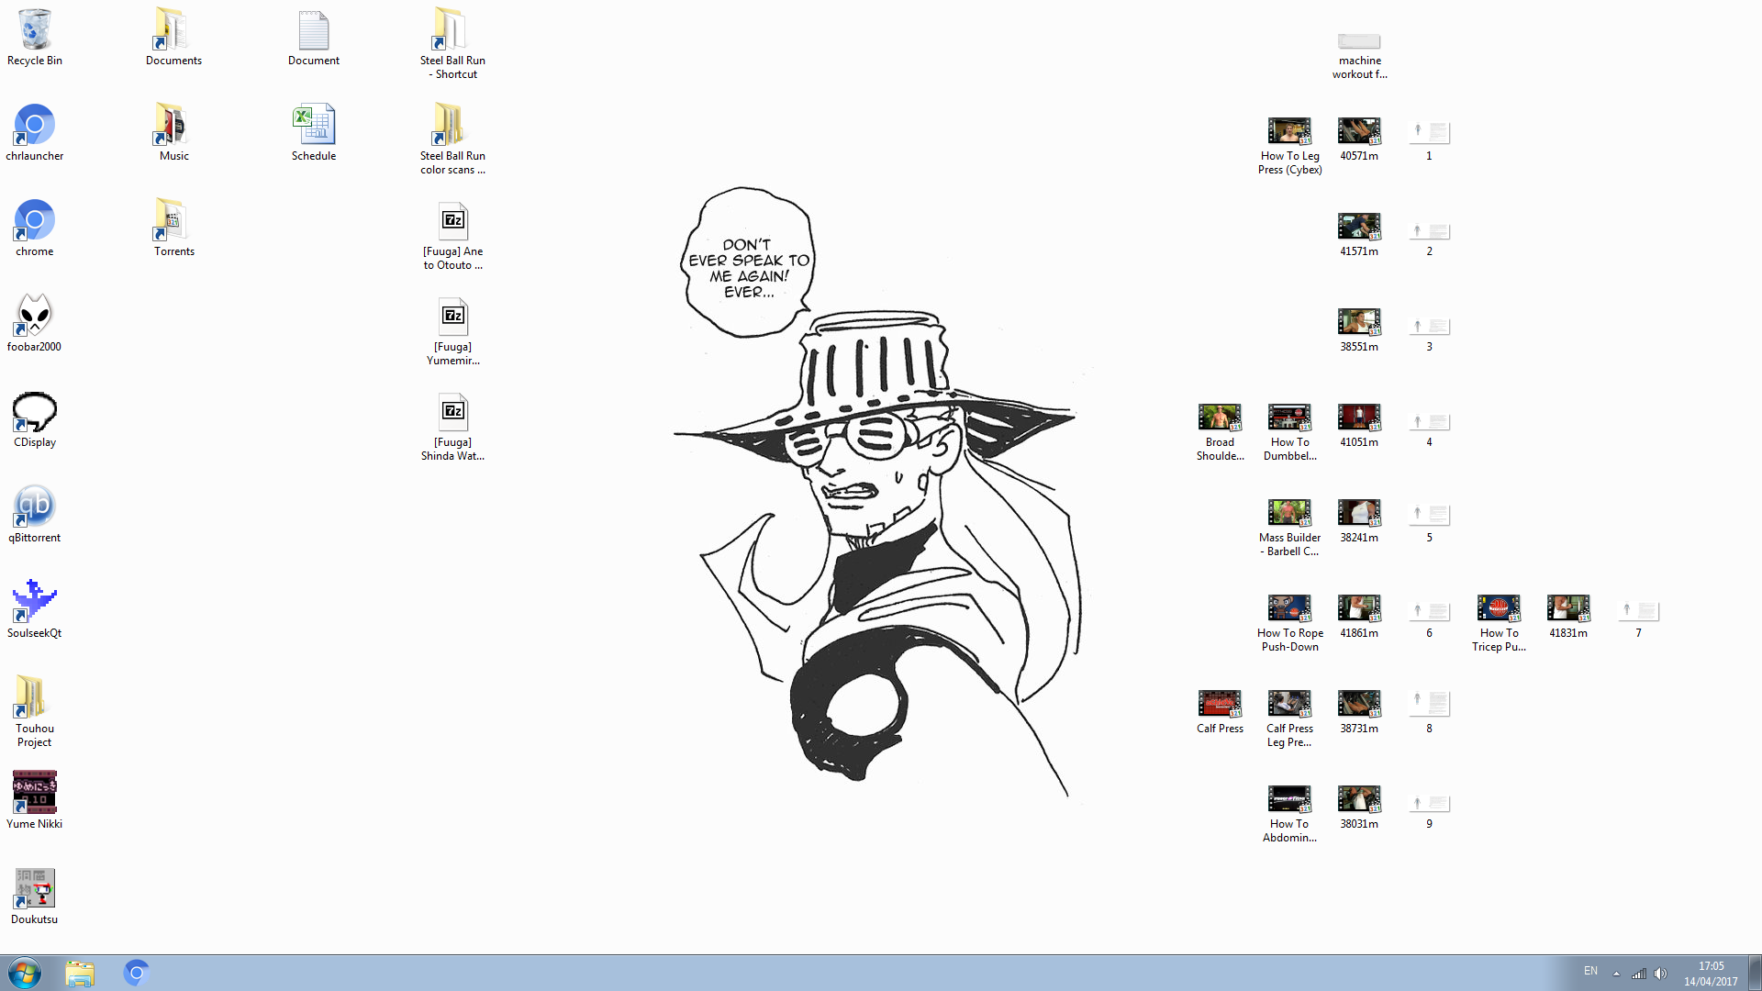1762x991 pixels.
Task: Click the qBittorrent desktop shortcut
Action: click(34, 506)
